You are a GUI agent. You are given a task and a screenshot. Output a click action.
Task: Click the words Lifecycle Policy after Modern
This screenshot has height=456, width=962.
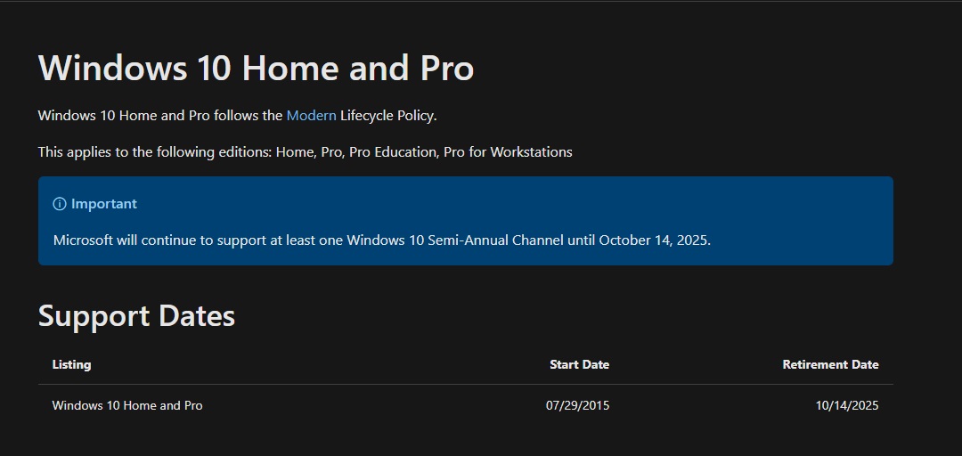pos(388,116)
